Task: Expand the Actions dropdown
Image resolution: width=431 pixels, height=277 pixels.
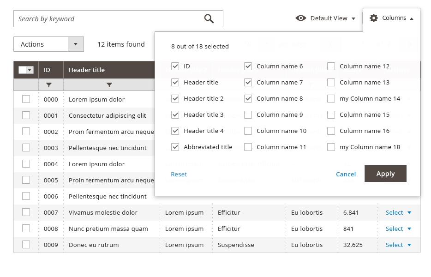Action: 76,44
